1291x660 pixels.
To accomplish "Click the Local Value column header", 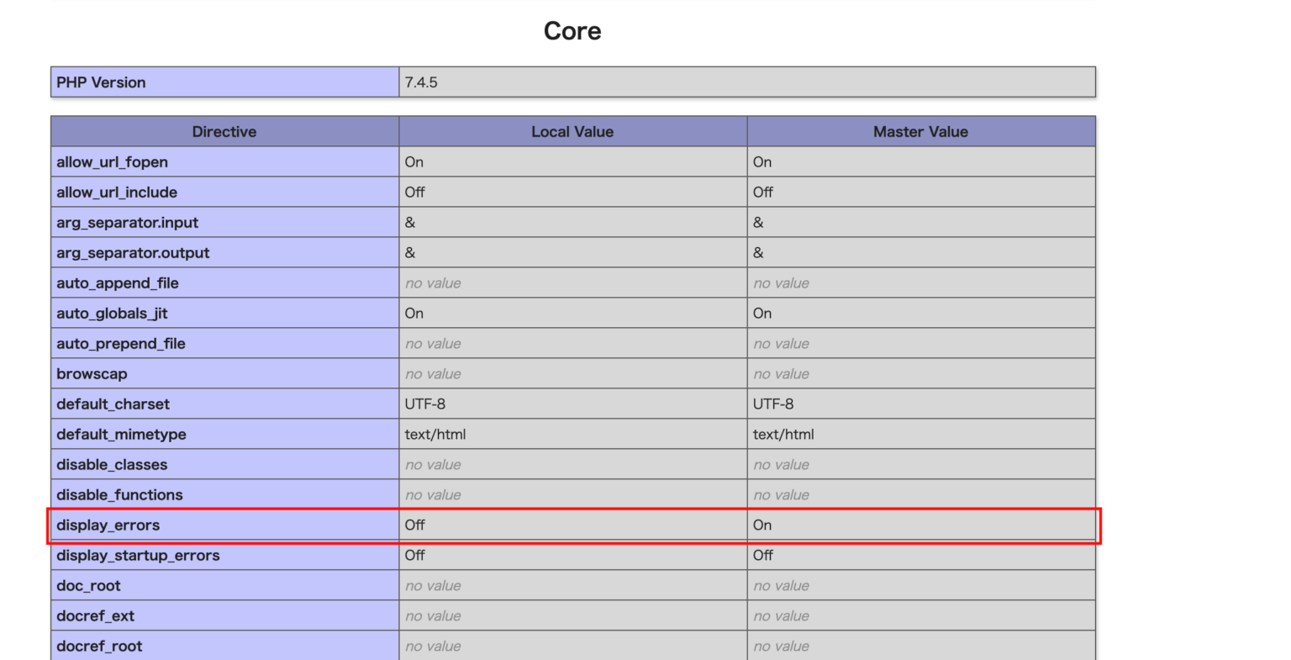I will point(572,131).
